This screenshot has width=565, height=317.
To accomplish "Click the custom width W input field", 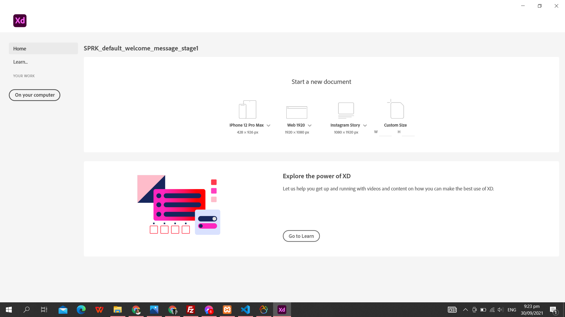I will [385, 133].
